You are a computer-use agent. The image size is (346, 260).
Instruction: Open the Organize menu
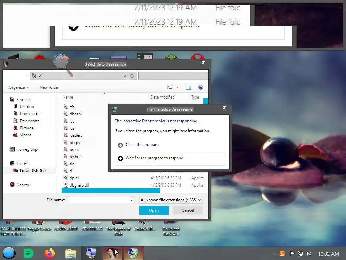[19, 87]
